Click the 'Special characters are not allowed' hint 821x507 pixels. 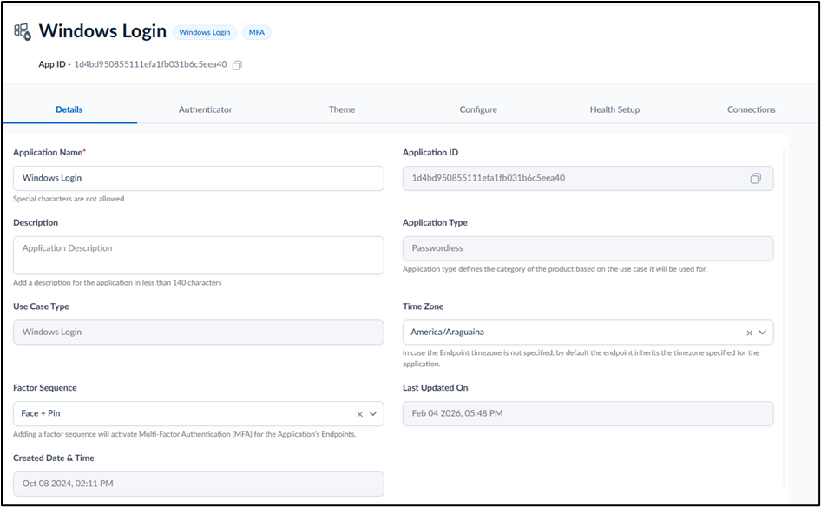tap(69, 199)
